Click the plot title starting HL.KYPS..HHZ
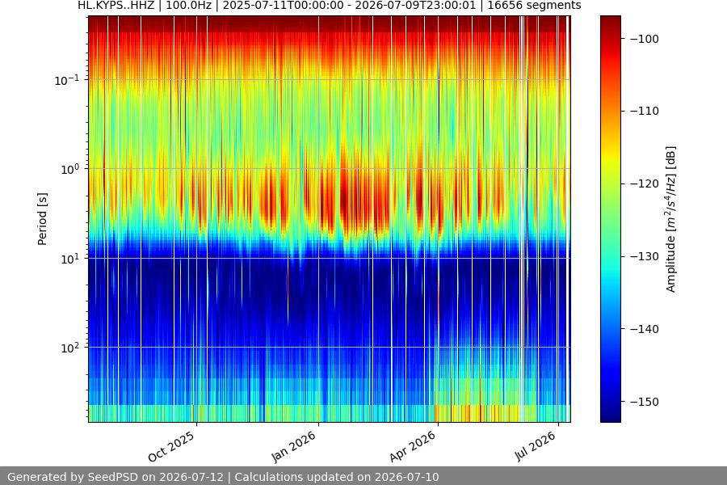 click(x=330, y=6)
